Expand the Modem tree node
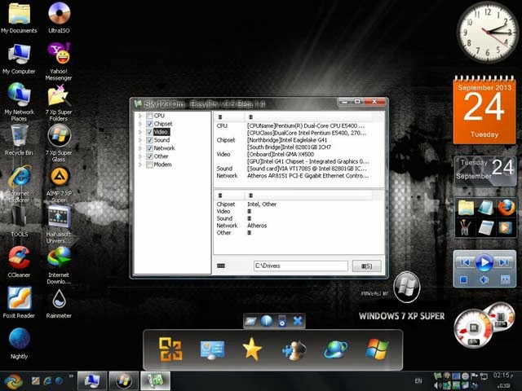Image resolution: width=522 pixels, height=391 pixels. pos(140,165)
